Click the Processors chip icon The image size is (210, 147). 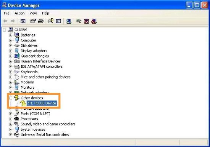tap(17, 119)
